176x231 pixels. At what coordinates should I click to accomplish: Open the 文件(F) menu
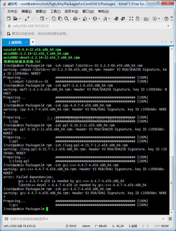coord(12,11)
